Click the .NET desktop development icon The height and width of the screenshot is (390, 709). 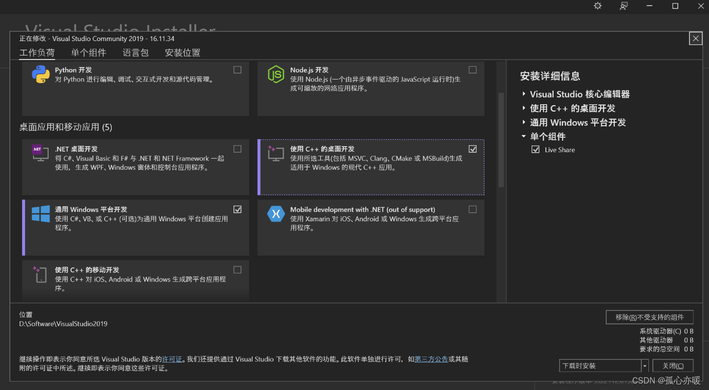point(40,153)
